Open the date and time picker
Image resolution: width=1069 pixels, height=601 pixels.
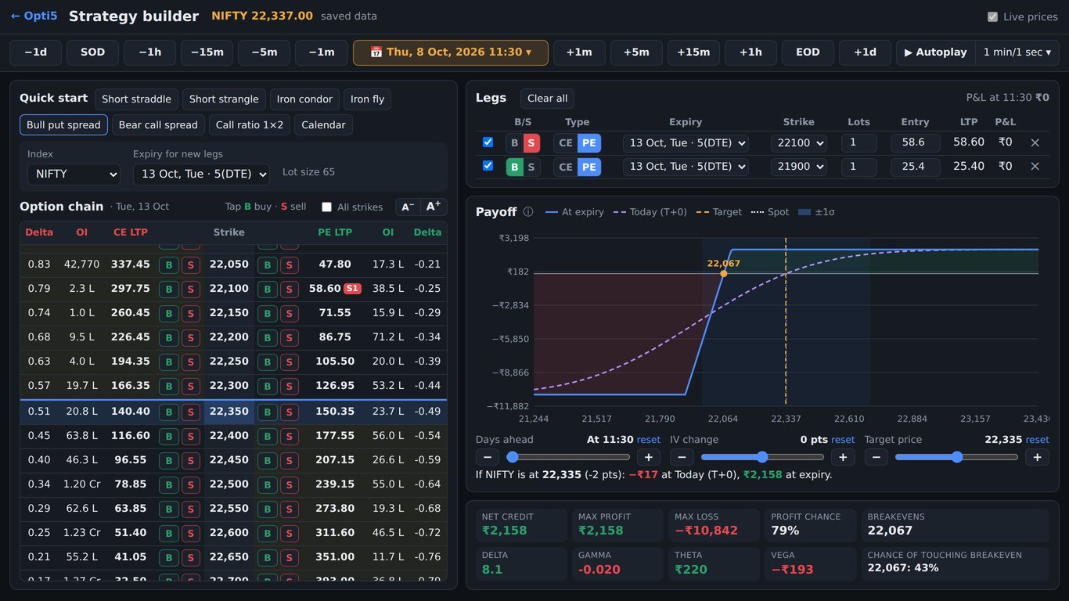click(451, 52)
